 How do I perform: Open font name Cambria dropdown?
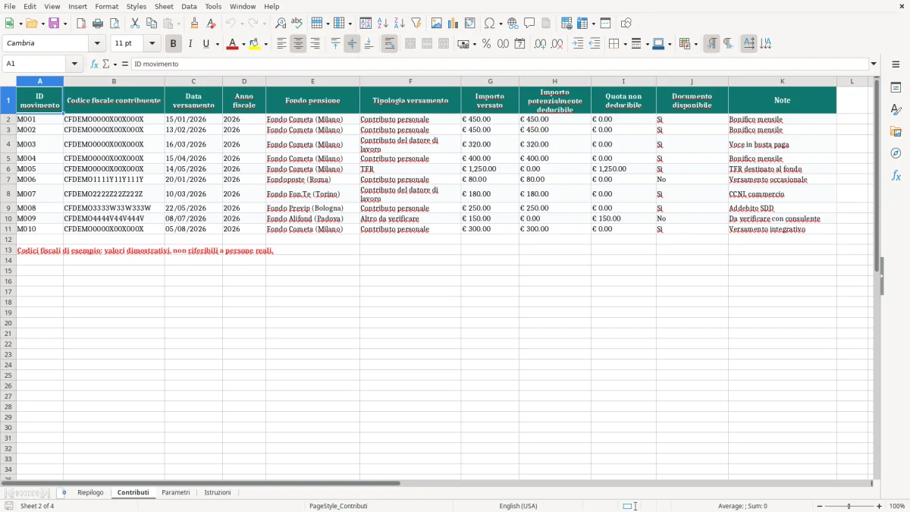(97, 43)
